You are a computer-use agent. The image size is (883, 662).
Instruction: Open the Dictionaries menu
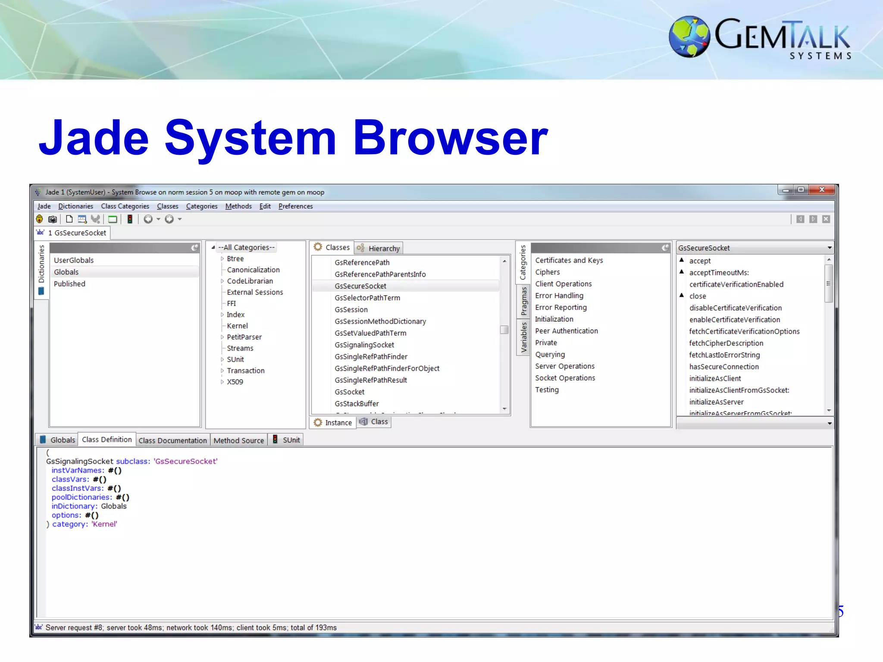point(75,206)
